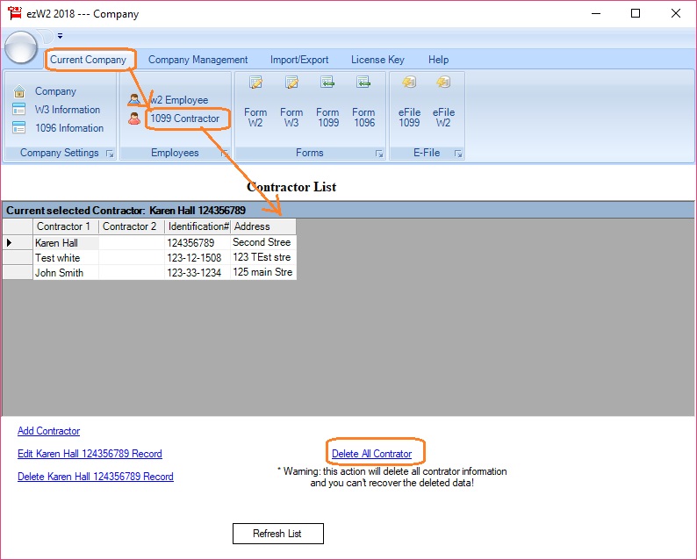This screenshot has width=697, height=560.
Task: Open 1099 Contractor list
Action: tap(184, 118)
